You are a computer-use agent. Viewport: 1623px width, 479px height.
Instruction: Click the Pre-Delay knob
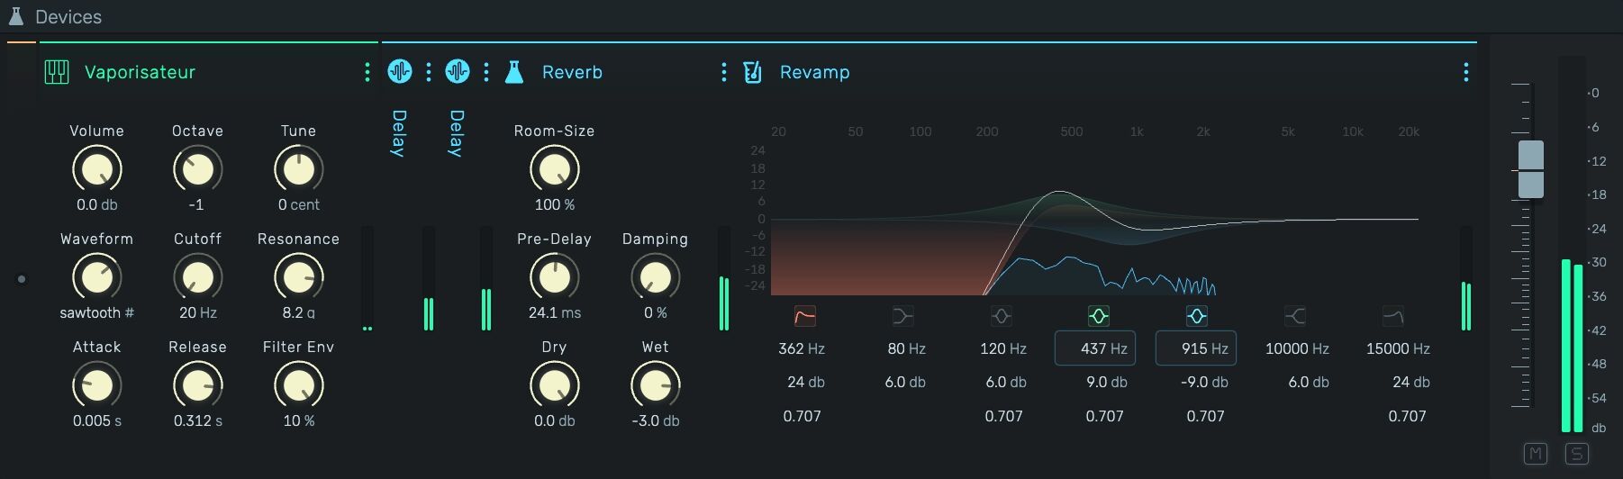pyautogui.click(x=554, y=277)
